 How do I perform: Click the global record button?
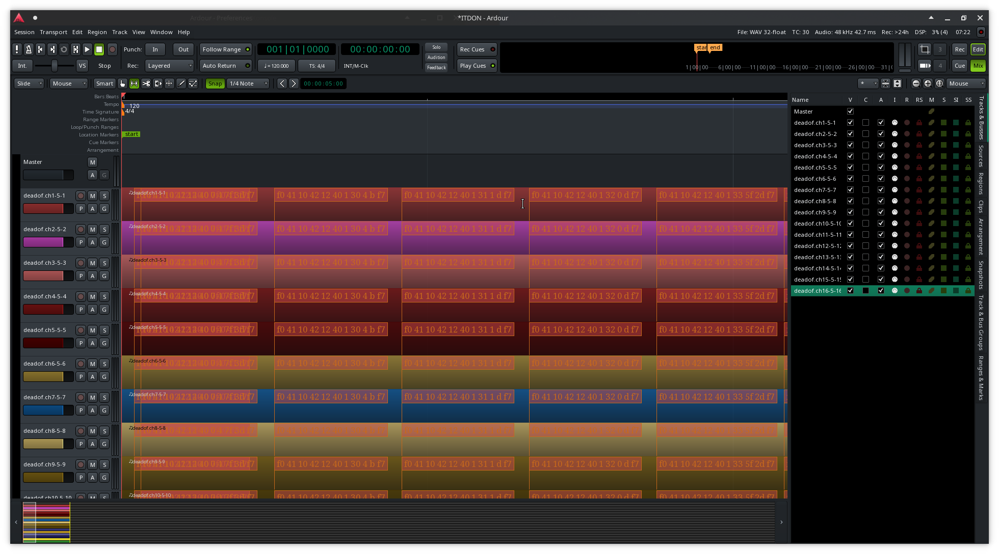[x=112, y=49]
